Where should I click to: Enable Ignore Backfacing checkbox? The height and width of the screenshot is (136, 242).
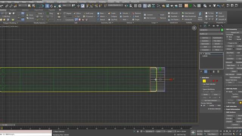point(202,89)
